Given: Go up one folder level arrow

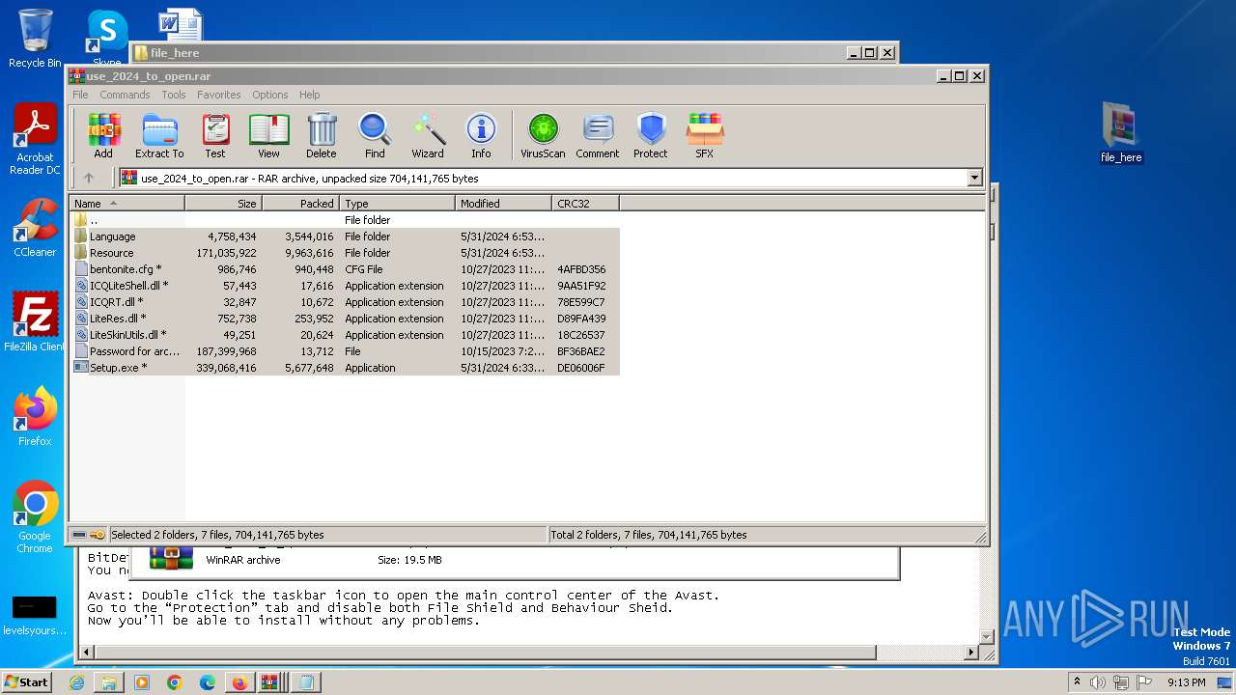Looking at the screenshot, I should [89, 178].
